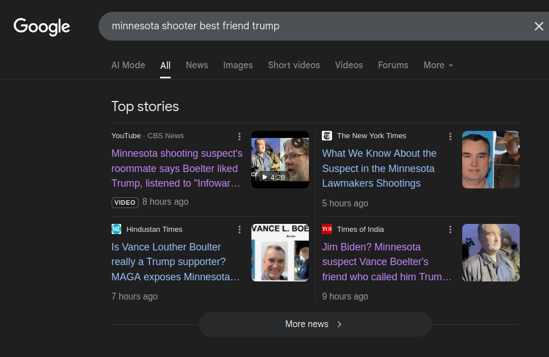Open the News tab
This screenshot has height=357, width=549.
tap(197, 65)
